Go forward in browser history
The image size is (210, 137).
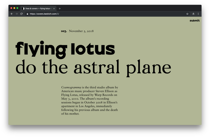[x=16, y=14]
